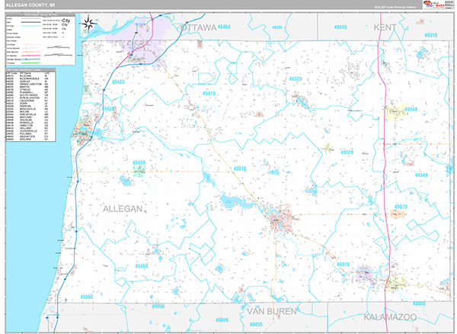Click ZIP code label 49316
This screenshot has width=457, height=334.
(x=430, y=35)
